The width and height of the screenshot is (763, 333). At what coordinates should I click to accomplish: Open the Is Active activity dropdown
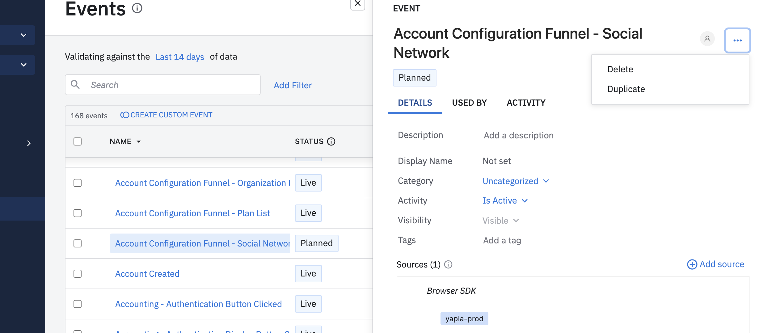point(505,201)
